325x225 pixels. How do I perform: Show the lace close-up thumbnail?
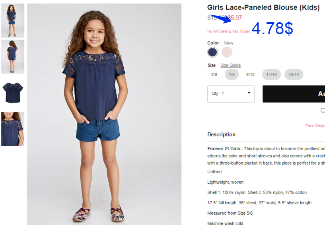click(x=13, y=129)
